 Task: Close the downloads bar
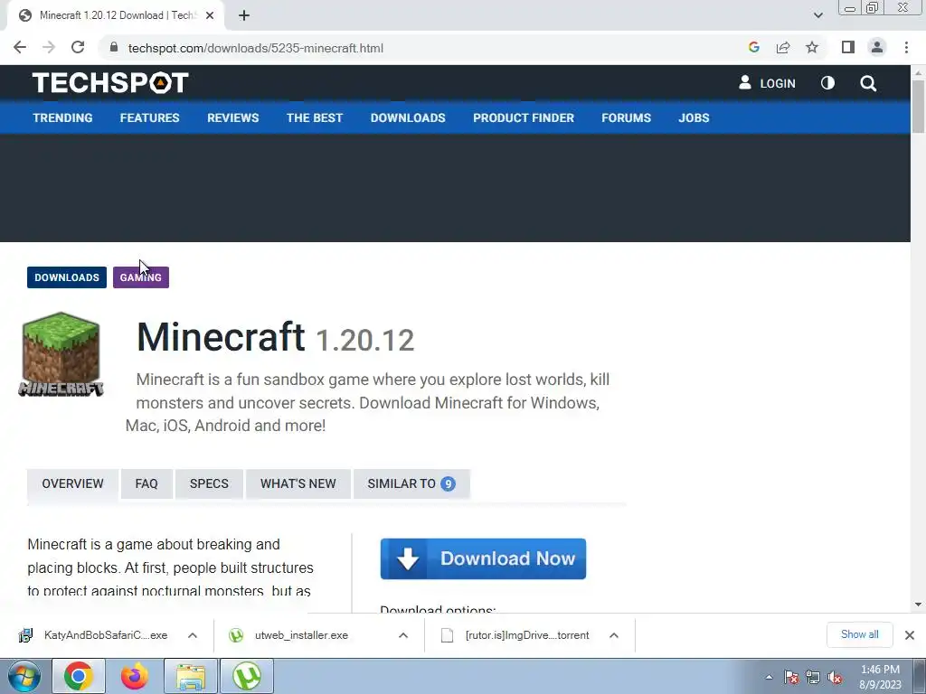[x=910, y=635]
